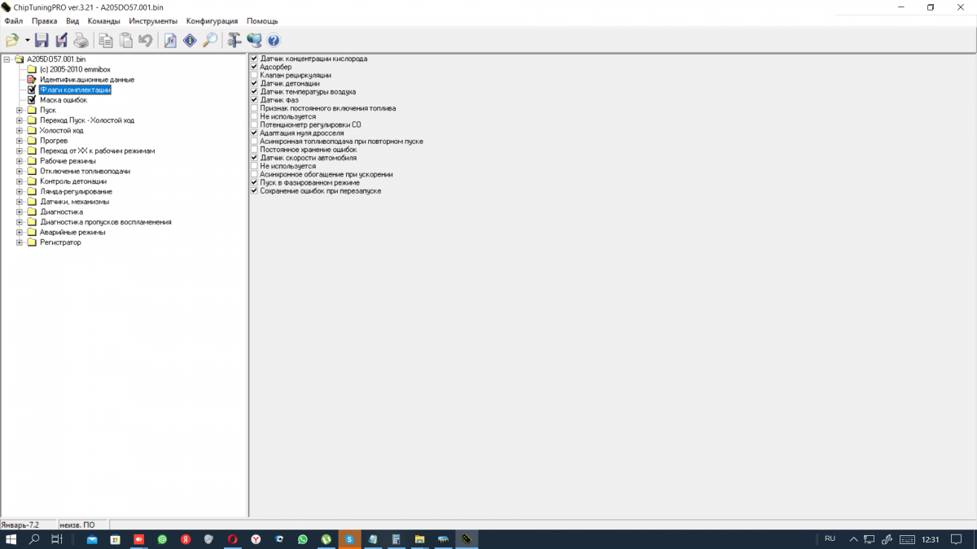The height and width of the screenshot is (549, 977).
Task: Open the dropdown arrow beside Open file
Action: [x=27, y=40]
